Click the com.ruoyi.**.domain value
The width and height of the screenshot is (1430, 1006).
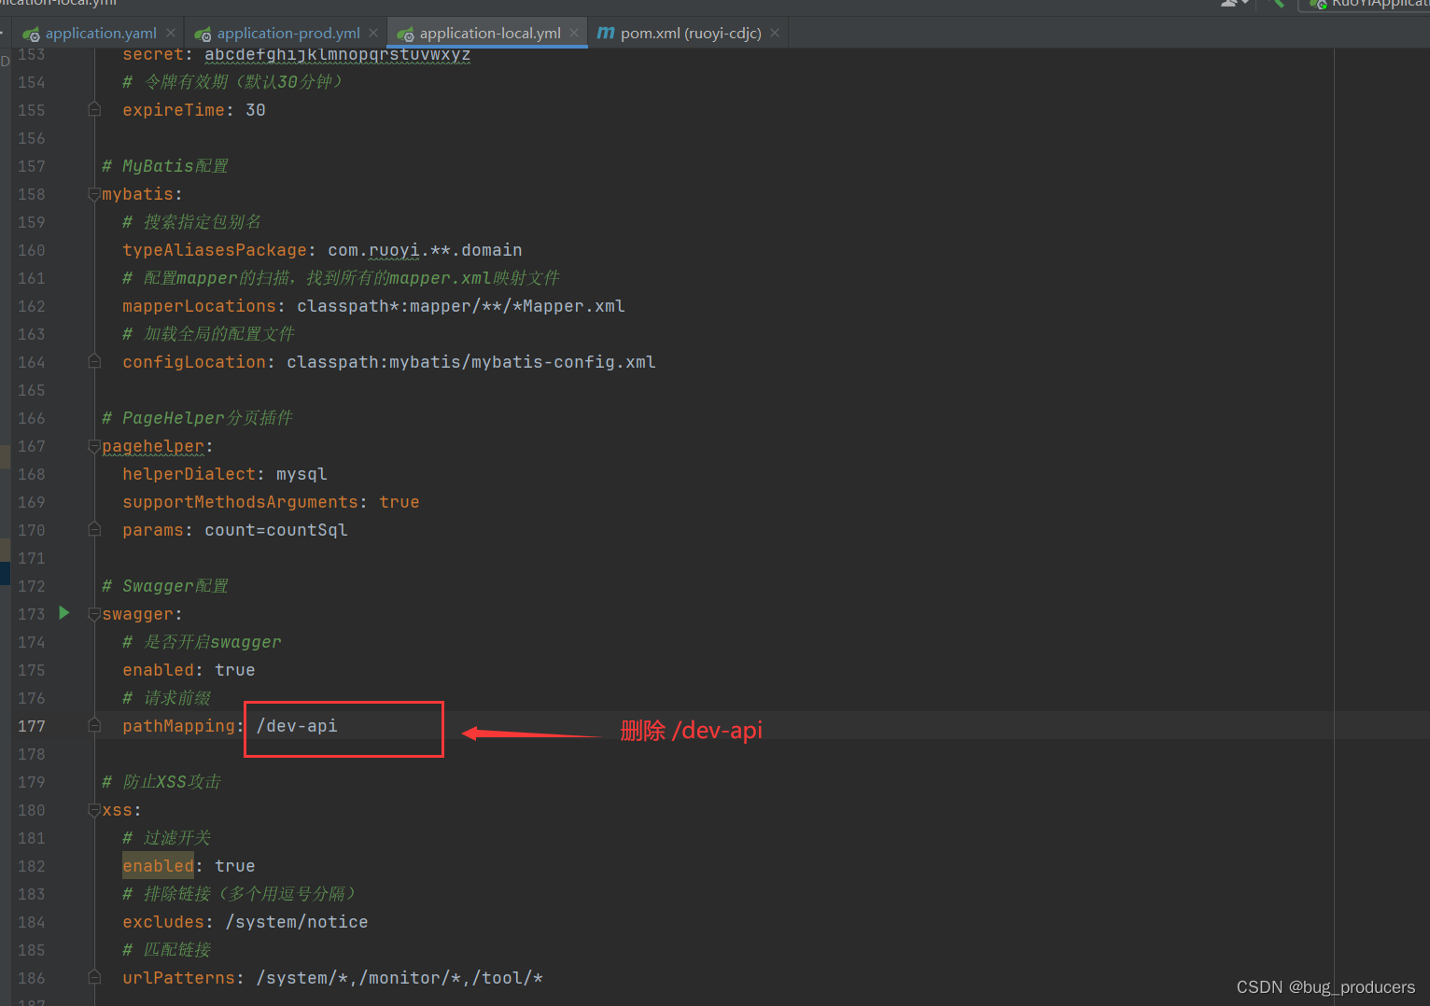coord(425,250)
